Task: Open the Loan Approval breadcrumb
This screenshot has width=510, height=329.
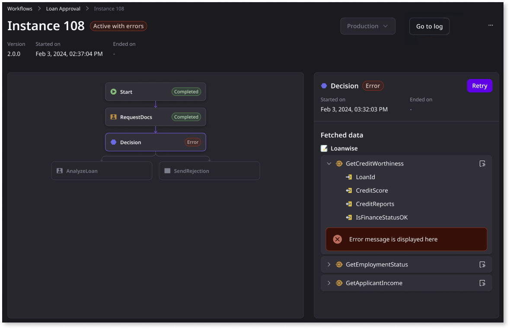Action: point(63,8)
